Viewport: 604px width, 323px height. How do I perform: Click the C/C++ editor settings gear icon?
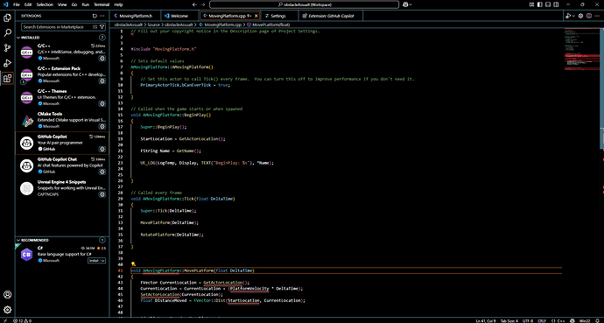(581, 16)
